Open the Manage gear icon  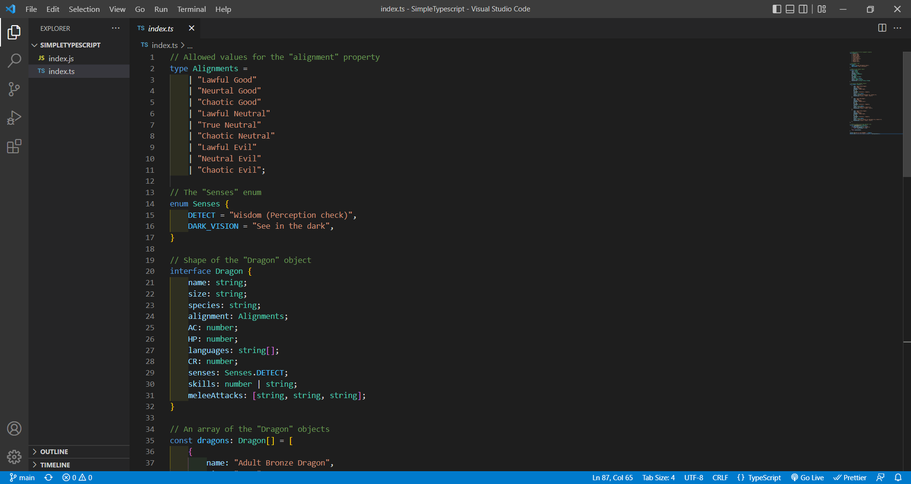coord(14,457)
